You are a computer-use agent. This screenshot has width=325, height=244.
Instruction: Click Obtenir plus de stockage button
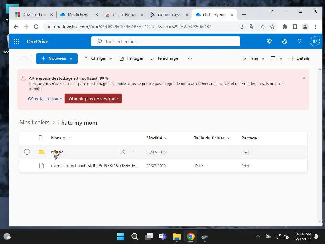93,98
